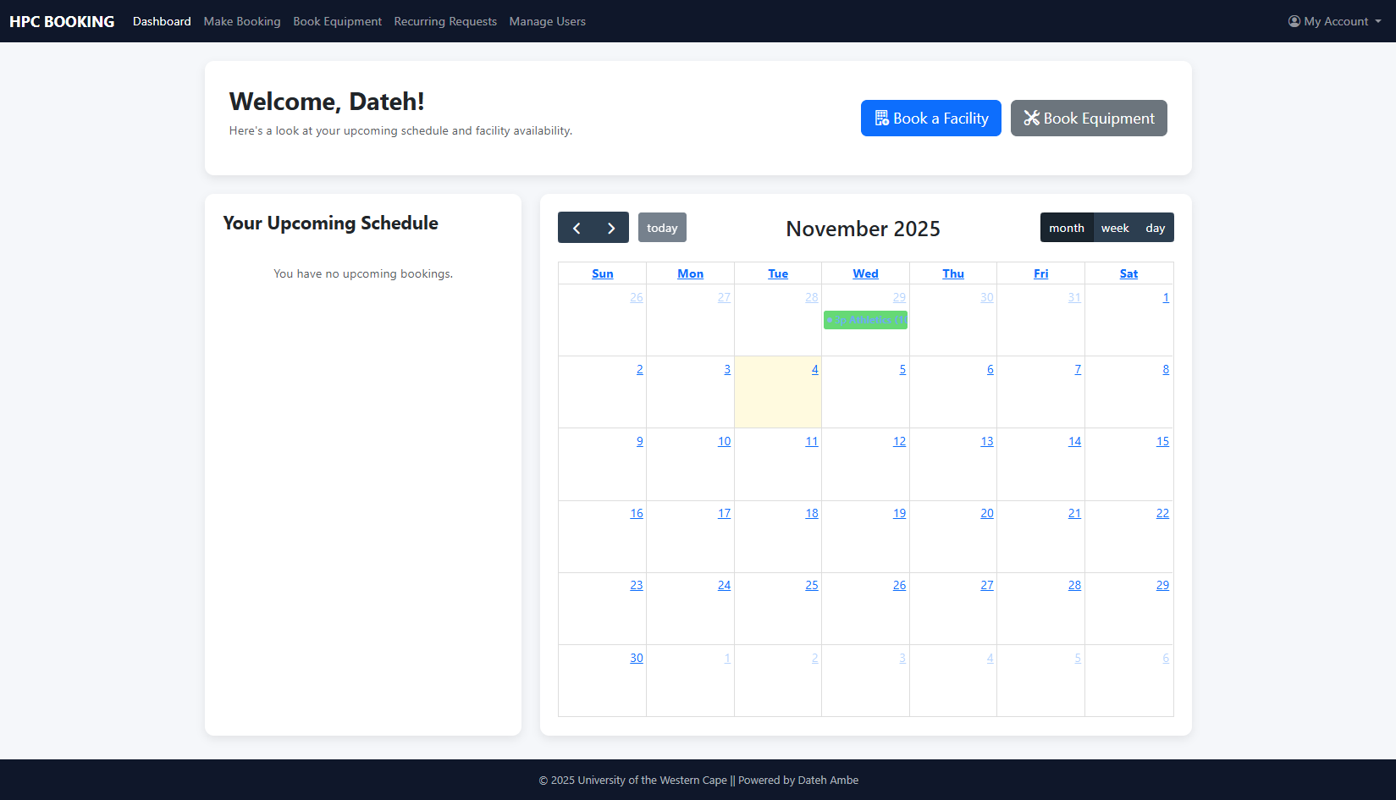1396x800 pixels.
Task: Click the Wed column header link
Action: coord(865,273)
